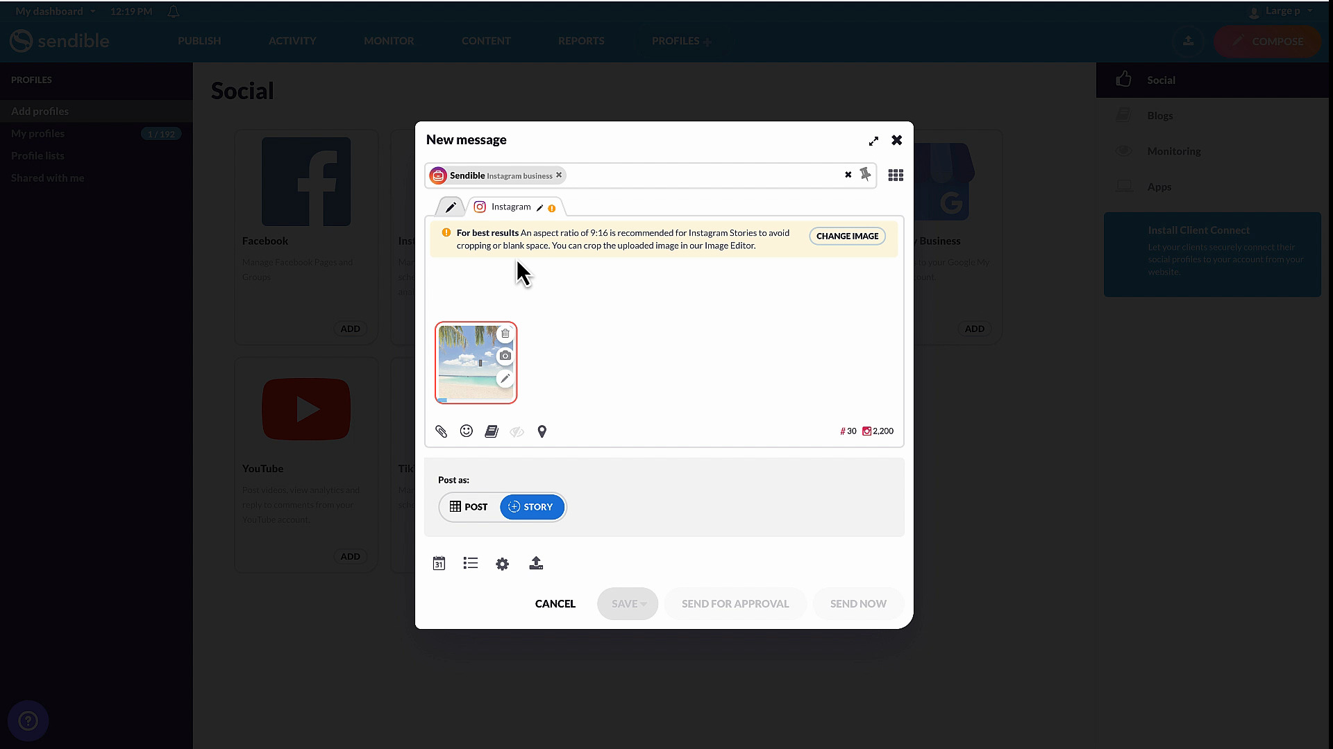Open the My dashboard dropdown
The height and width of the screenshot is (749, 1333).
coord(56,11)
